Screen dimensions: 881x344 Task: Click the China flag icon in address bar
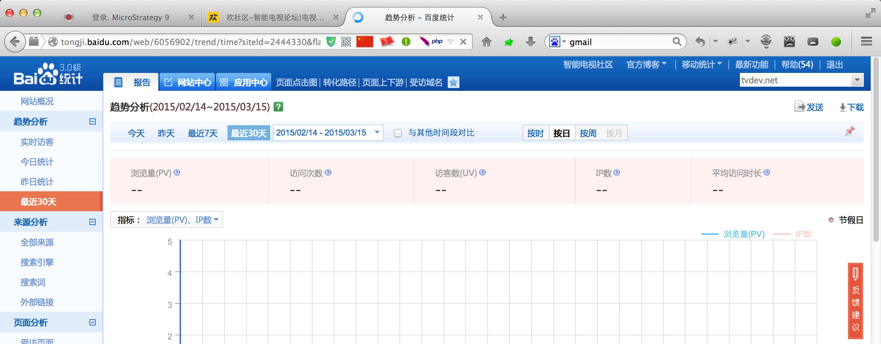365,42
